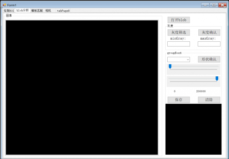Click the maxGray: label

[x=208, y=39]
